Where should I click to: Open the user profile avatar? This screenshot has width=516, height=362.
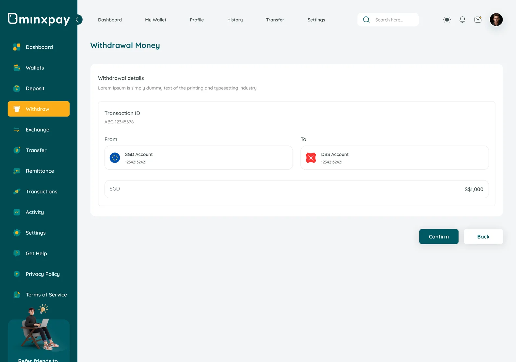(496, 20)
